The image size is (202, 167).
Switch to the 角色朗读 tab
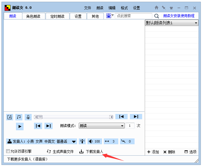coord(33,16)
